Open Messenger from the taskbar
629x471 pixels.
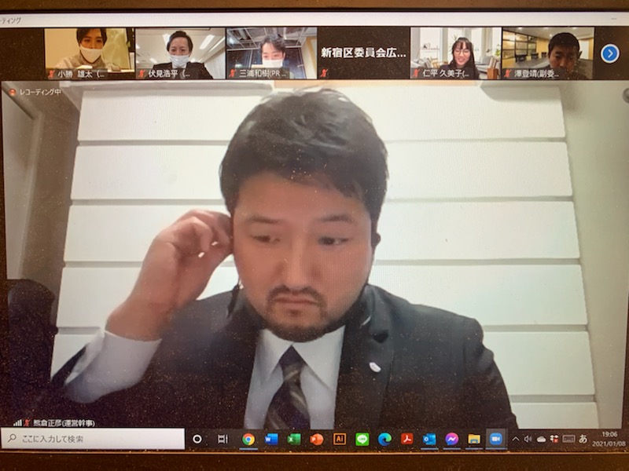tap(452, 439)
